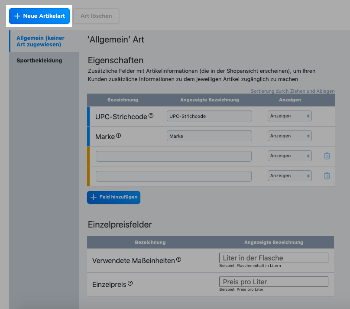Click the Bezeichnung column header
The width and height of the screenshot is (350, 309).
(123, 100)
